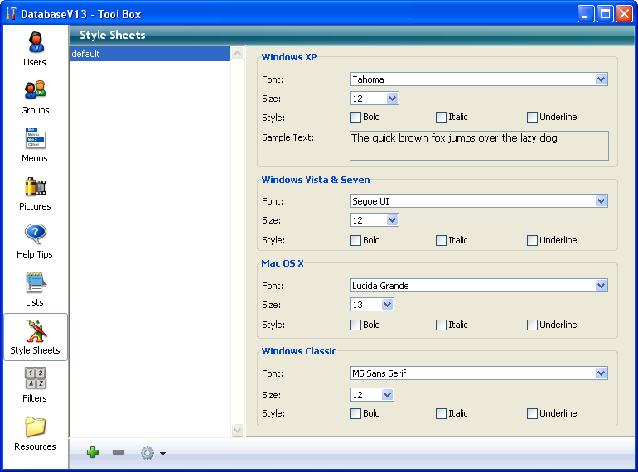Enable Bold for Windows XP style

point(356,118)
